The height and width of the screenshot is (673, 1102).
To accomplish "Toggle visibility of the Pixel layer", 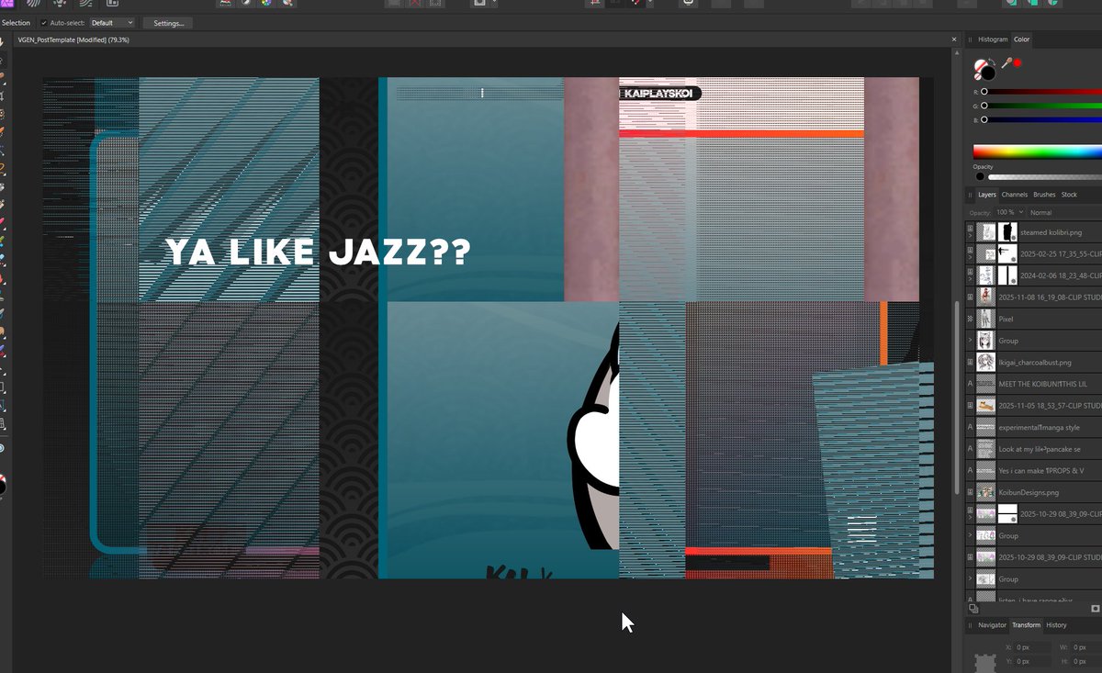I will tap(970, 319).
